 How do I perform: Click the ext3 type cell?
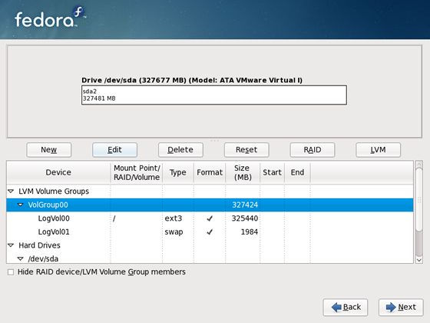tap(174, 218)
